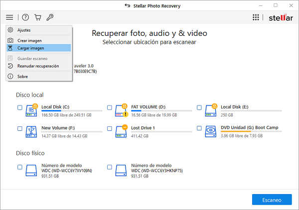299x210 pixels.
Task: Choose Crear imagen menu entry
Action: coord(39,40)
